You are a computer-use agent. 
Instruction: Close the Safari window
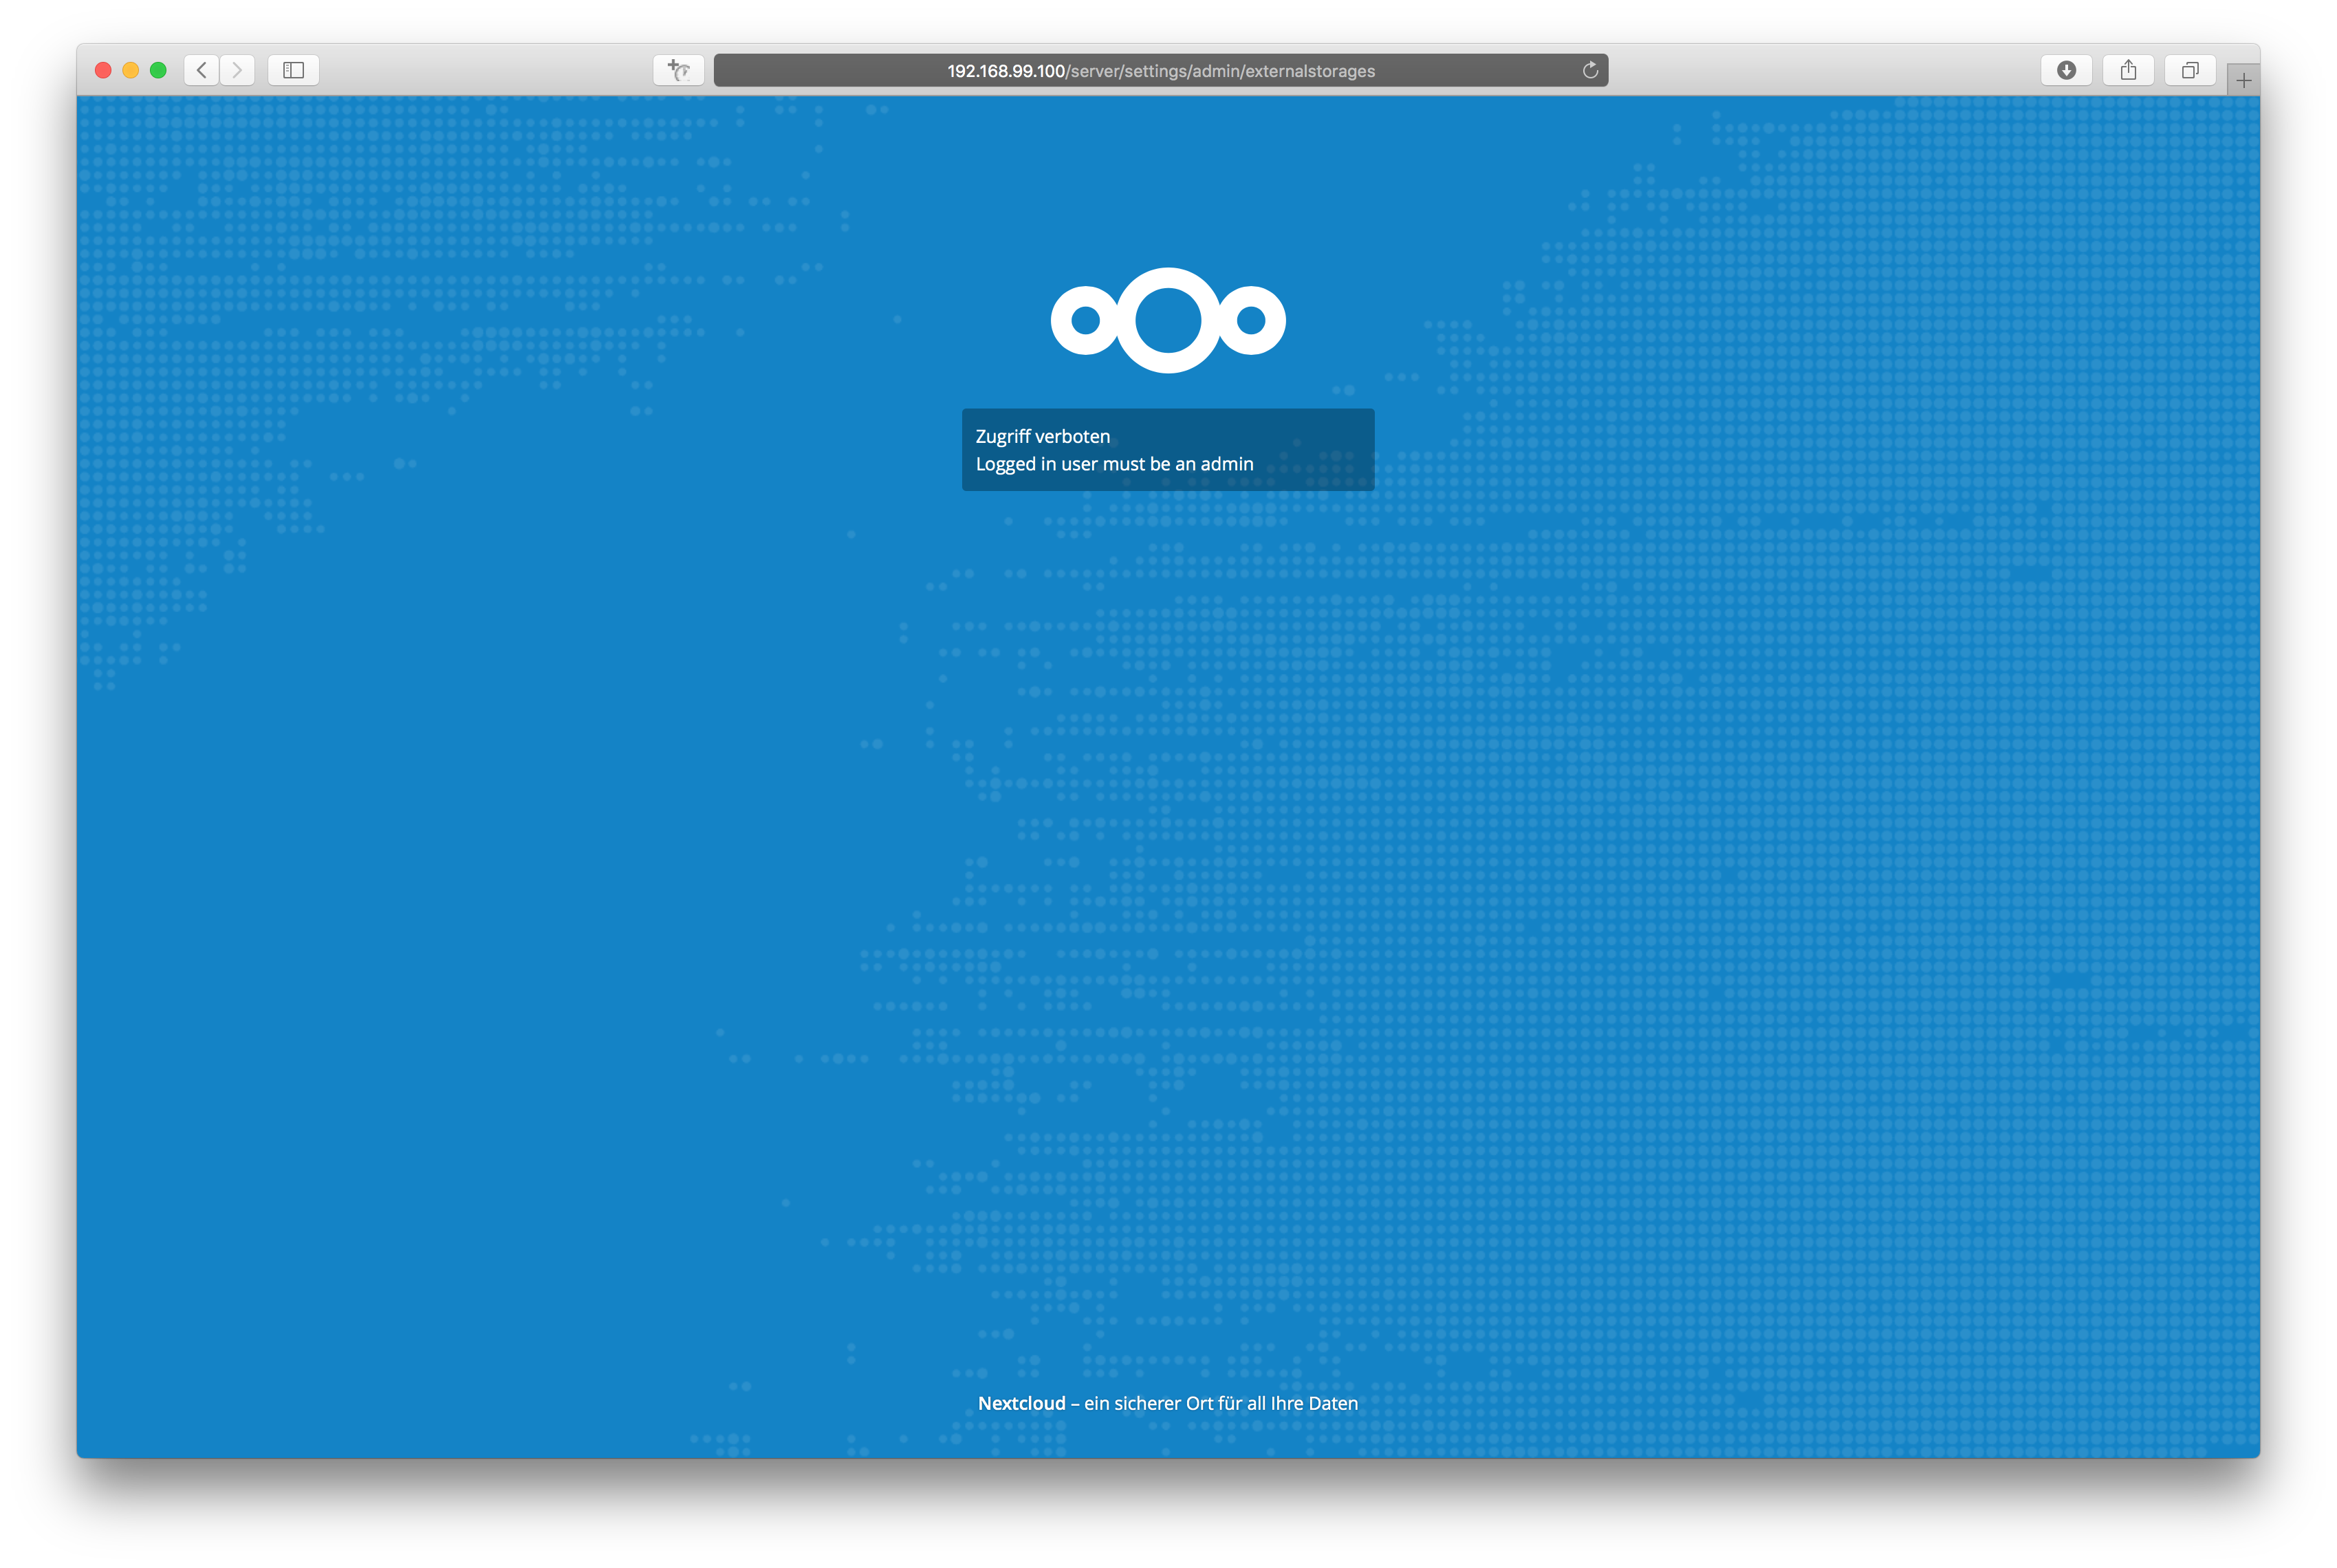pos(103,70)
